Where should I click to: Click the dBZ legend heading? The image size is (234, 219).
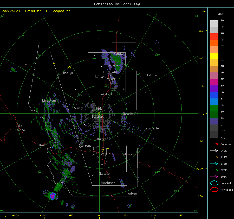(220, 14)
